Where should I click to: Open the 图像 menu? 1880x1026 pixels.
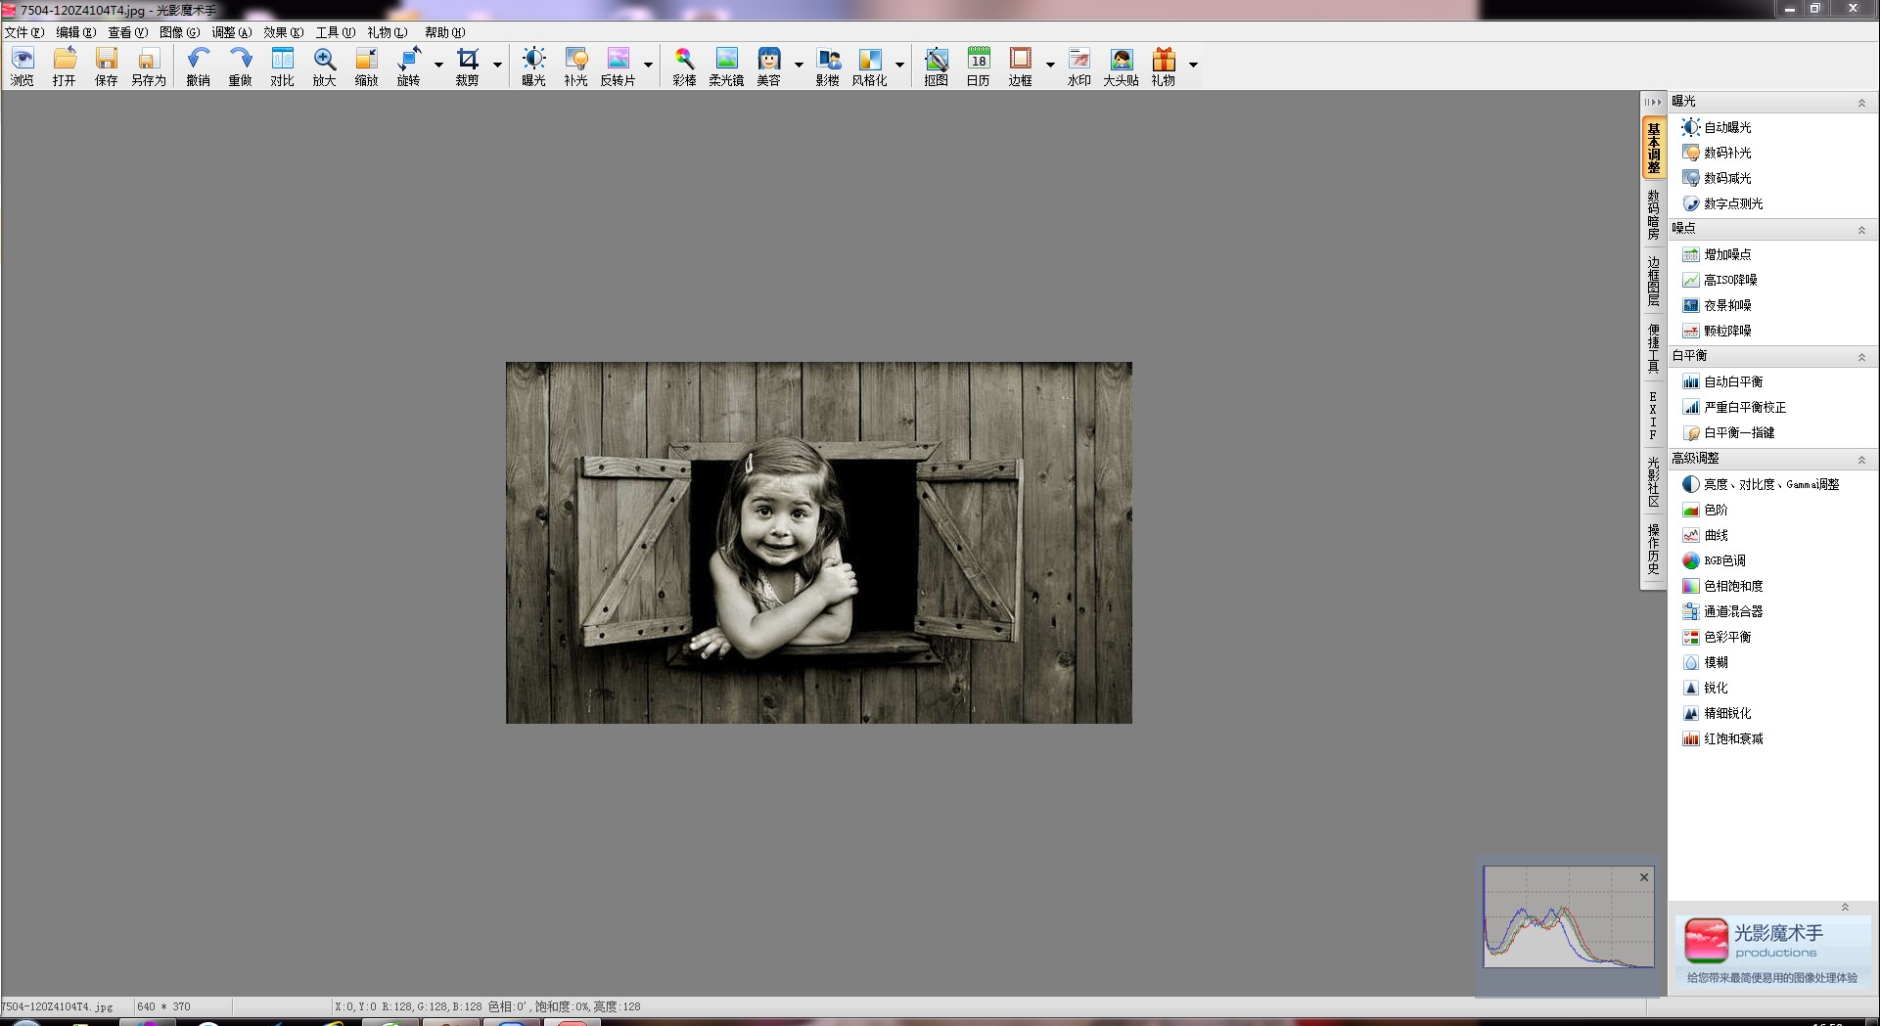pos(180,32)
